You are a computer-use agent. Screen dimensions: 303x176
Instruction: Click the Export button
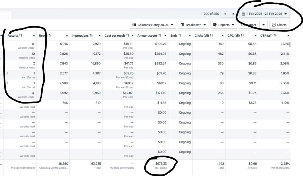tap(249, 25)
